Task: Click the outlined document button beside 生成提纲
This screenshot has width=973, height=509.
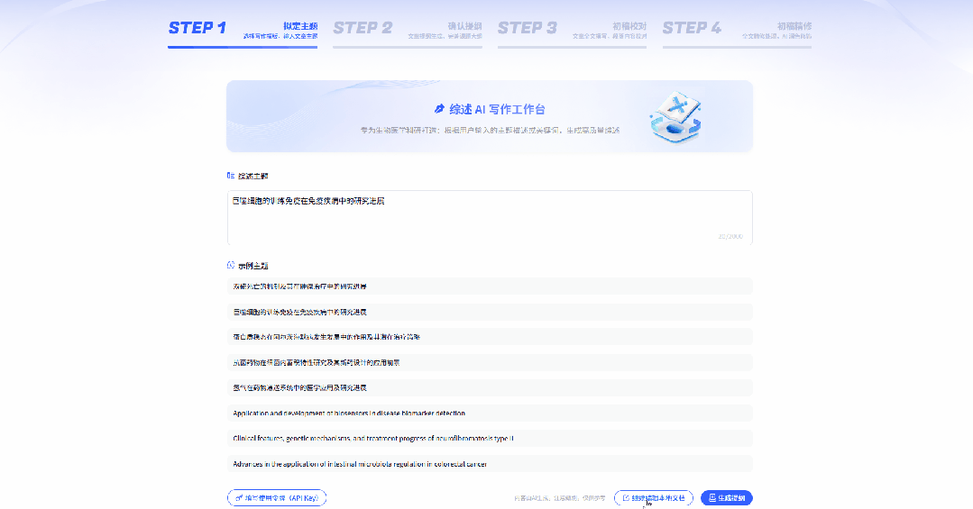Action: click(x=654, y=498)
